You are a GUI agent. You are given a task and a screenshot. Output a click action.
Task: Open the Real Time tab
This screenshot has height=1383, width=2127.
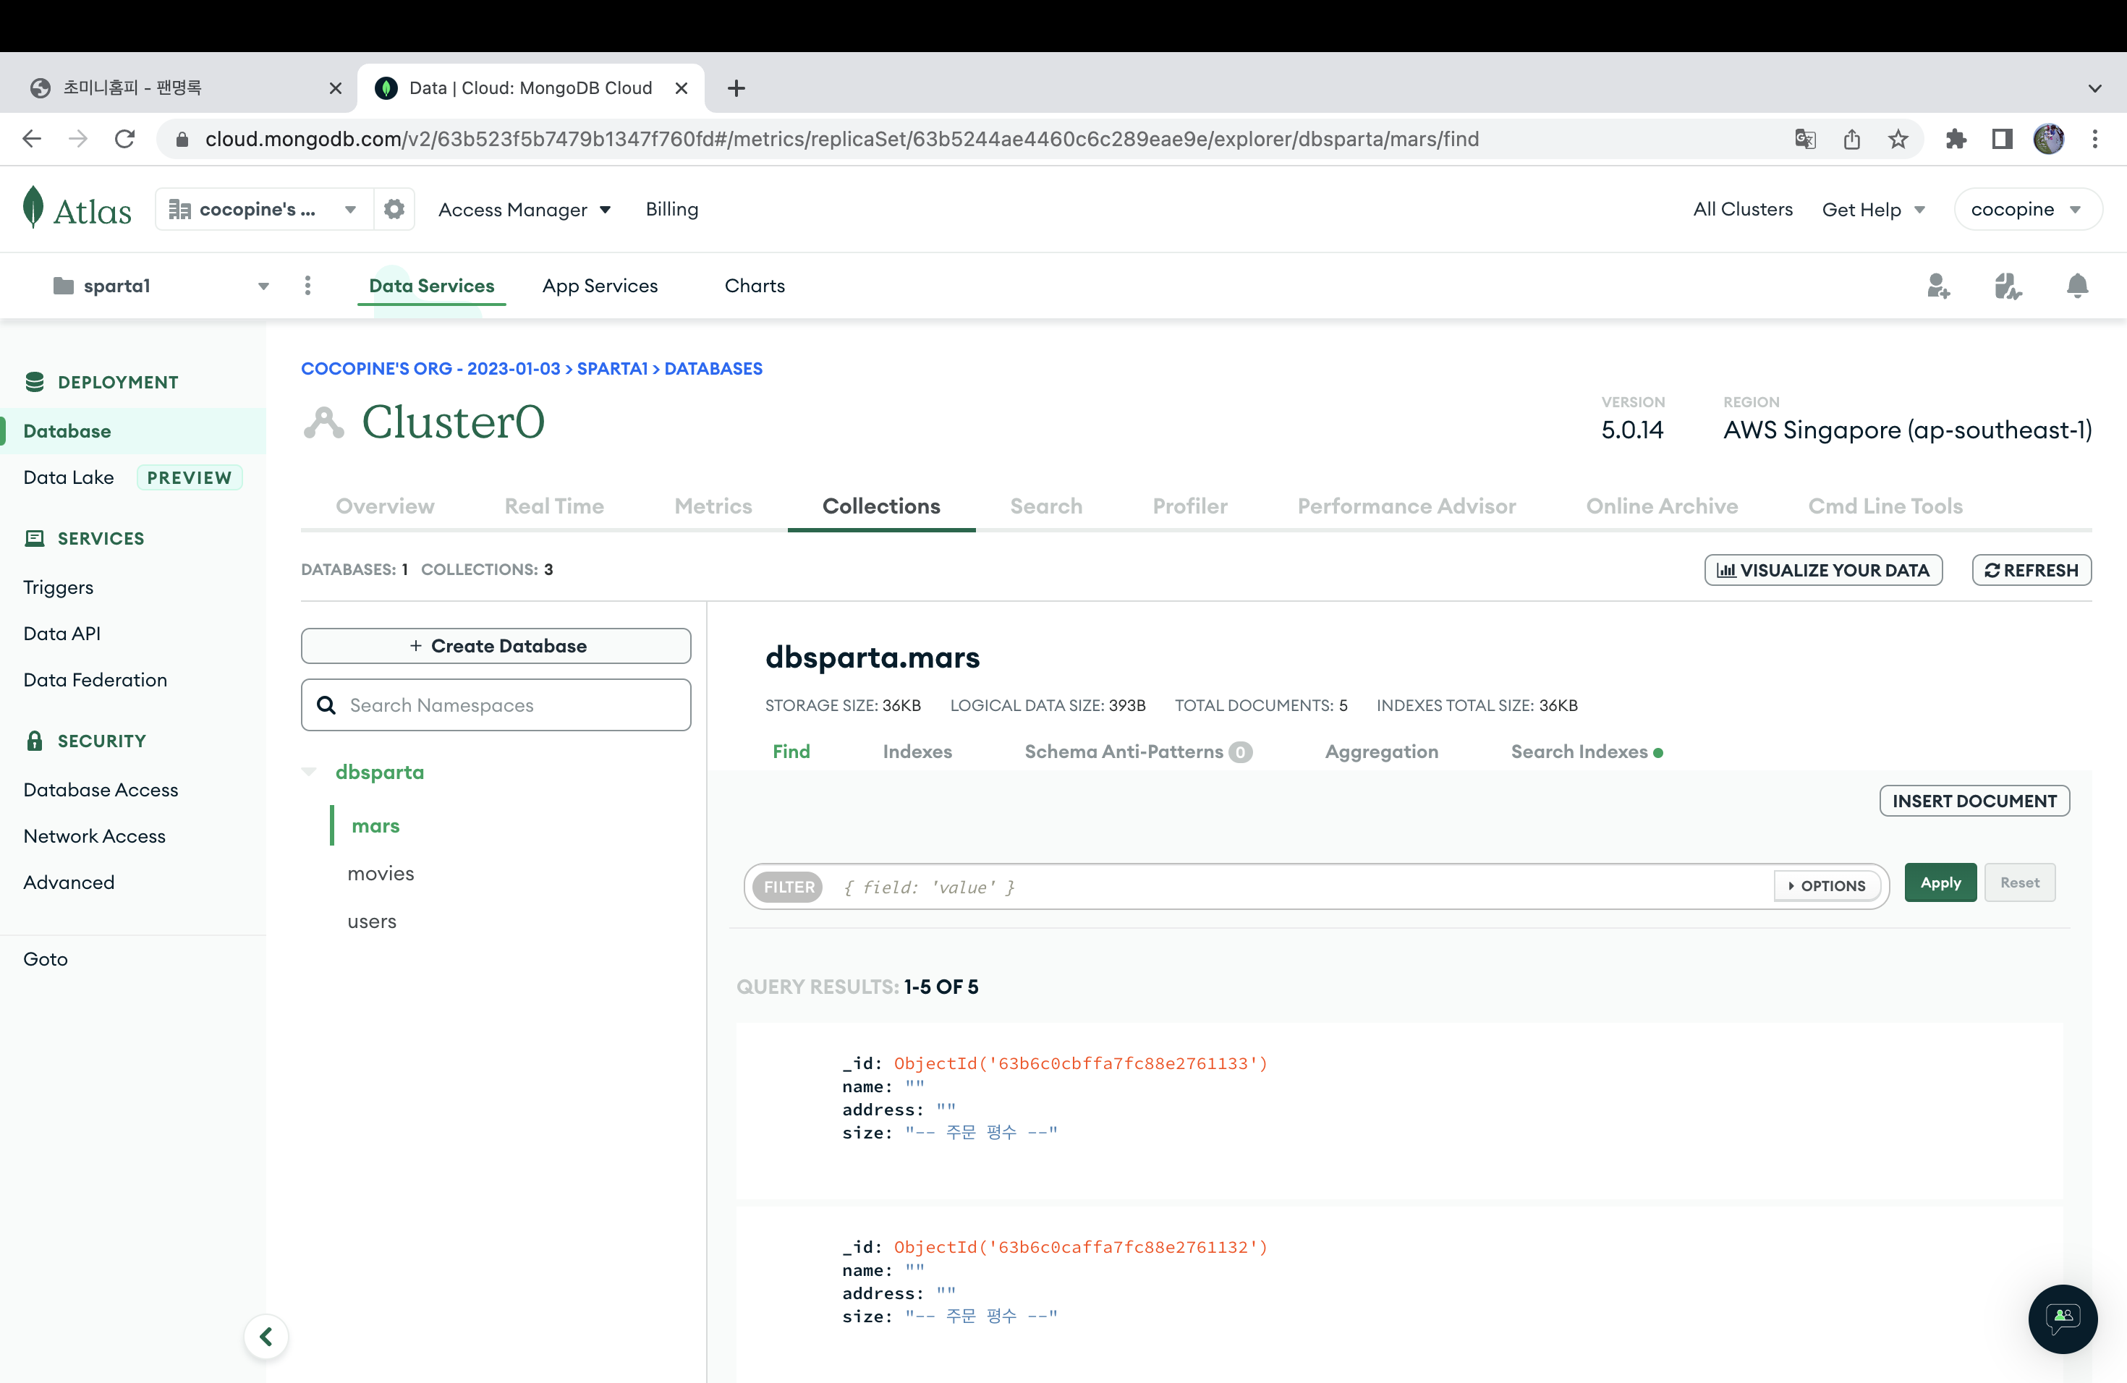pos(554,506)
